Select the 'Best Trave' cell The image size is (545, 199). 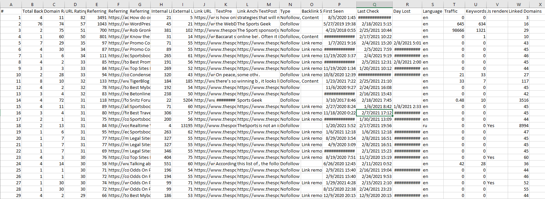140,113
